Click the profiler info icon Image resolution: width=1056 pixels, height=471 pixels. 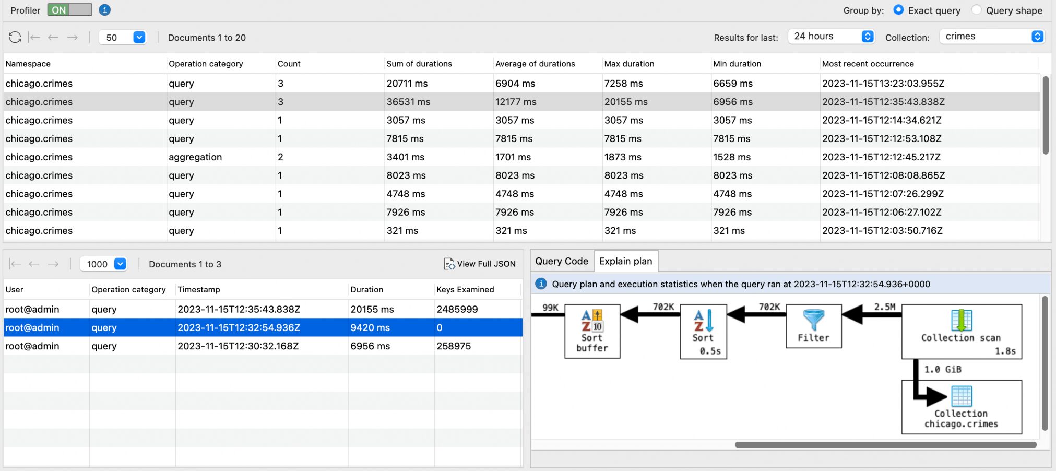(x=104, y=10)
